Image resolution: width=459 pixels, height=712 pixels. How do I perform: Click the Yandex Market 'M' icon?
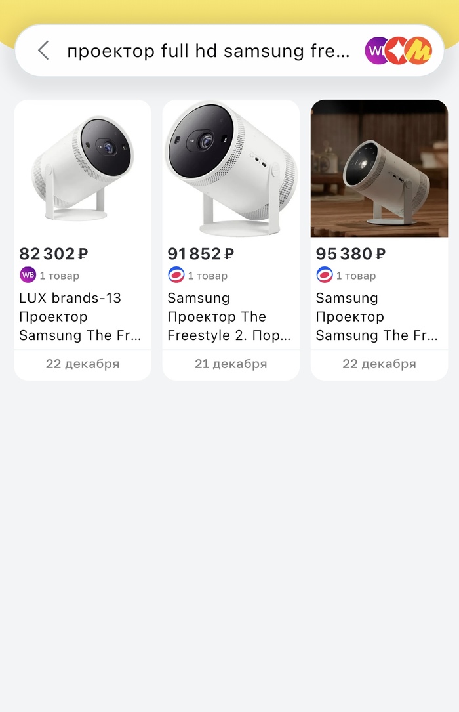tap(420, 51)
